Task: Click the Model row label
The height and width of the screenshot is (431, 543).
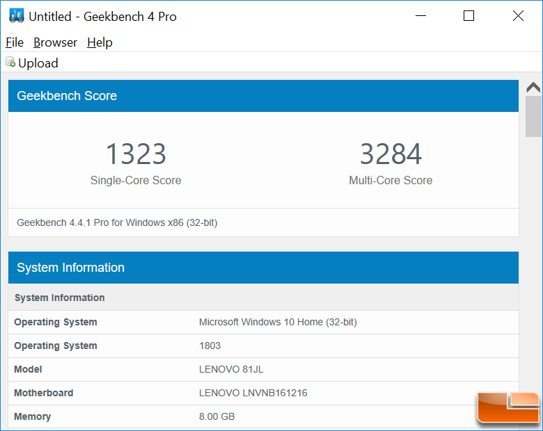Action: [x=28, y=369]
